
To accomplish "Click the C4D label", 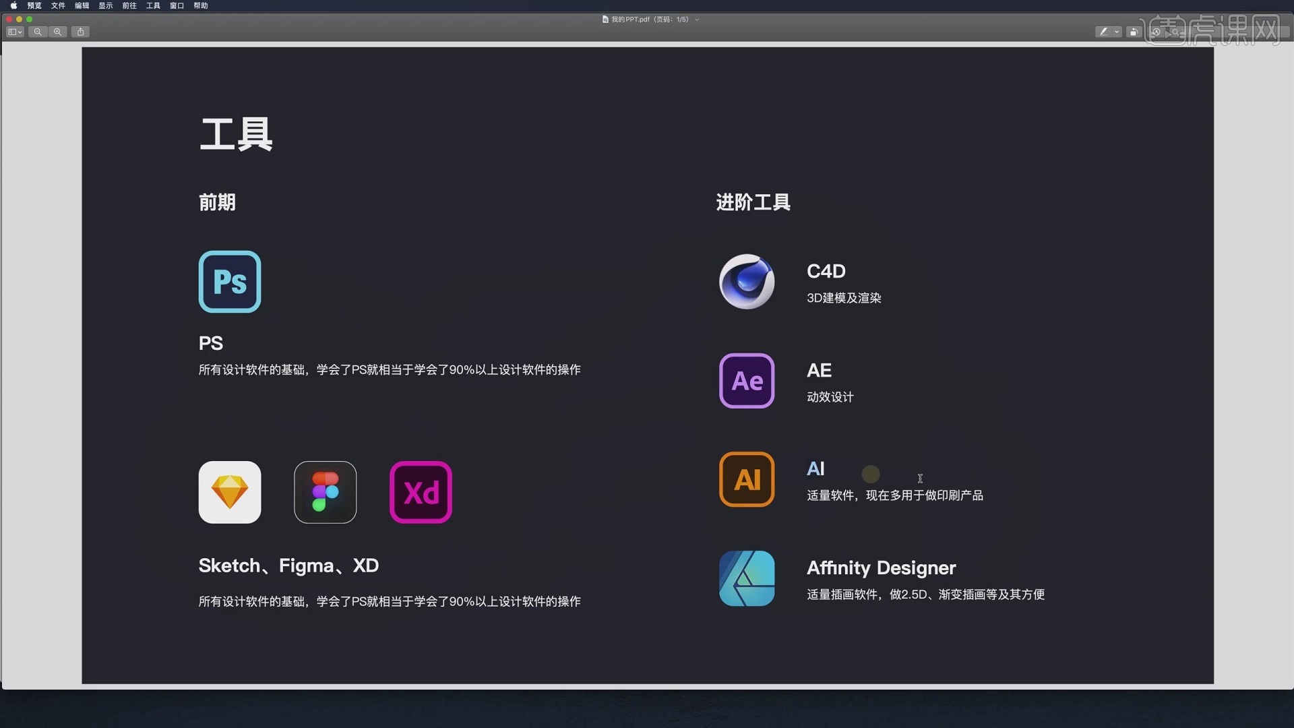I will (826, 271).
